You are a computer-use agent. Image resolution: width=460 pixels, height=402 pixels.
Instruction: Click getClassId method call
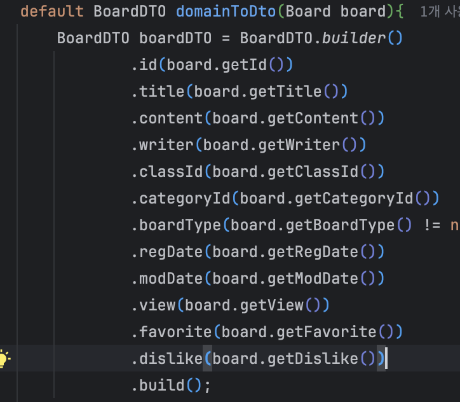tap(313, 172)
